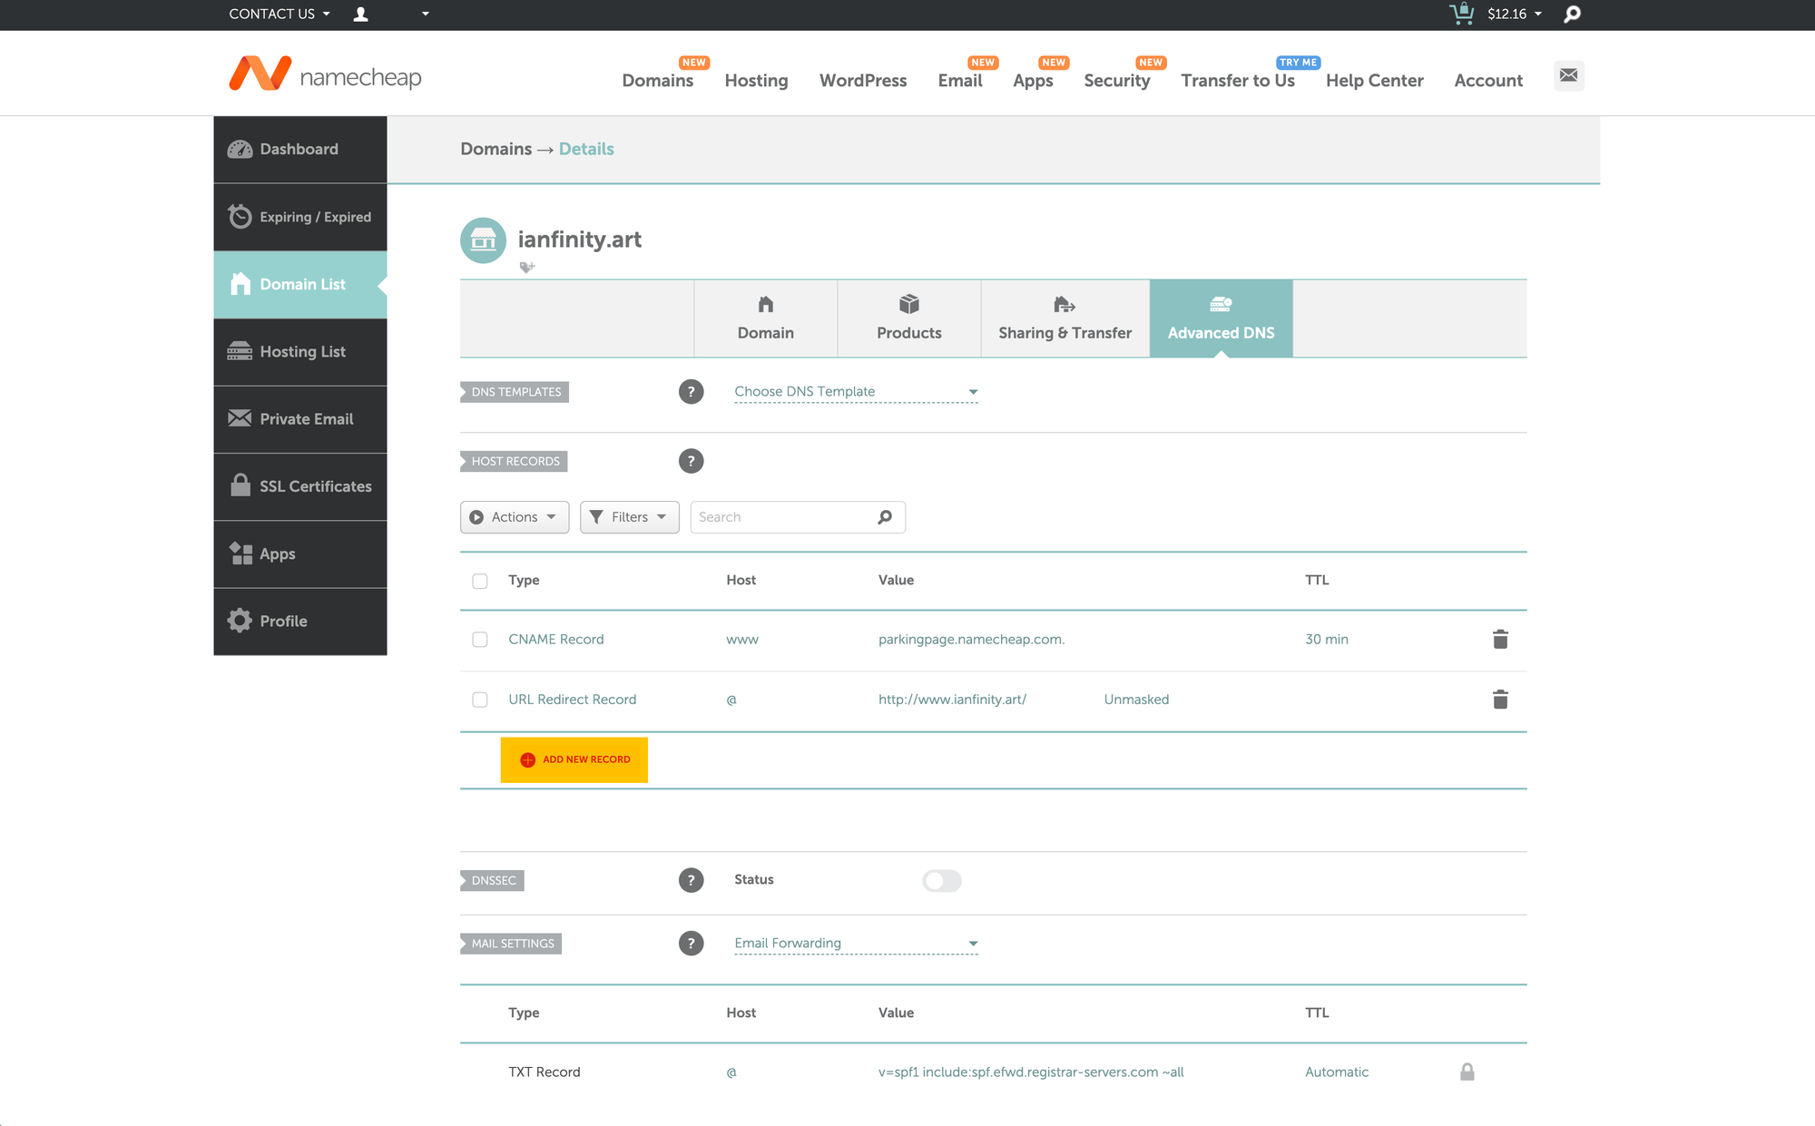The image size is (1815, 1126).
Task: Delete the CNAME Record with trash icon
Action: pos(1500,640)
